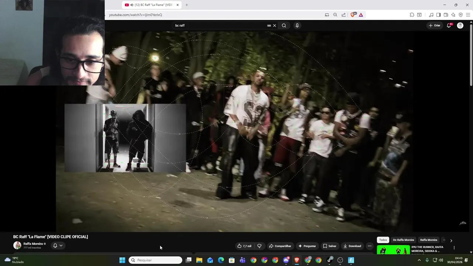Click the install app icon in address bar
The image size is (473, 266).
click(327, 15)
